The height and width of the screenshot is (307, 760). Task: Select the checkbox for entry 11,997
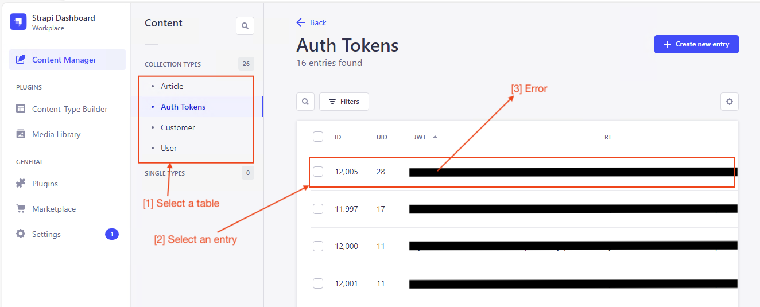tap(318, 209)
